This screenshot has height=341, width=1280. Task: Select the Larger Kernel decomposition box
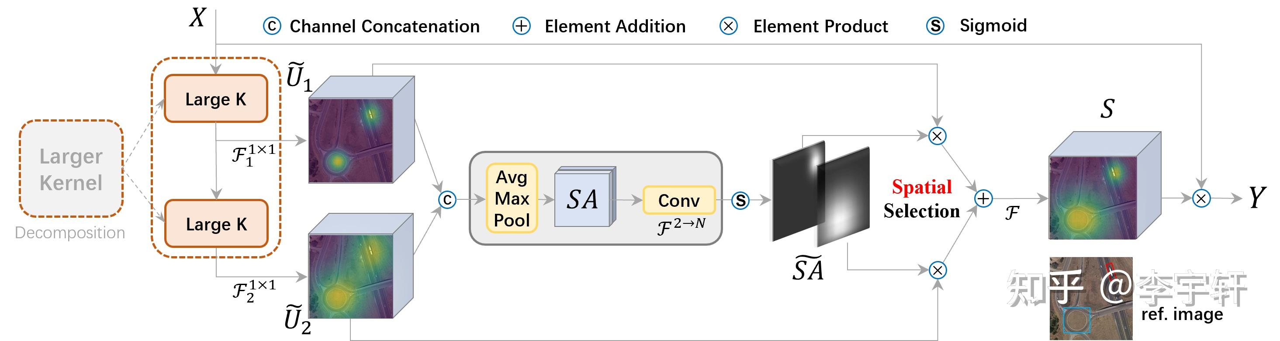pyautogui.click(x=71, y=169)
